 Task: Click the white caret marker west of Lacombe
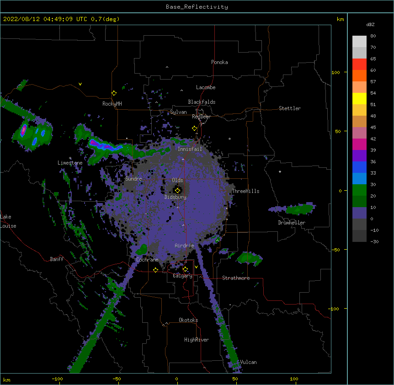pos(181,90)
